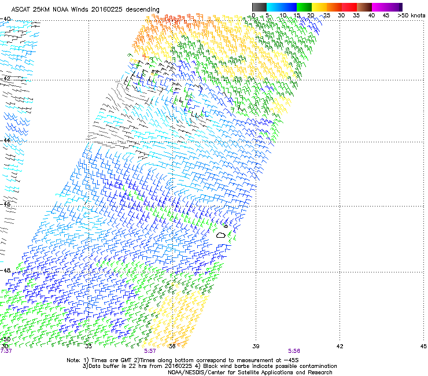Click the "-46" latitude axis label
The height and width of the screenshot is (376, 428).
(5, 204)
